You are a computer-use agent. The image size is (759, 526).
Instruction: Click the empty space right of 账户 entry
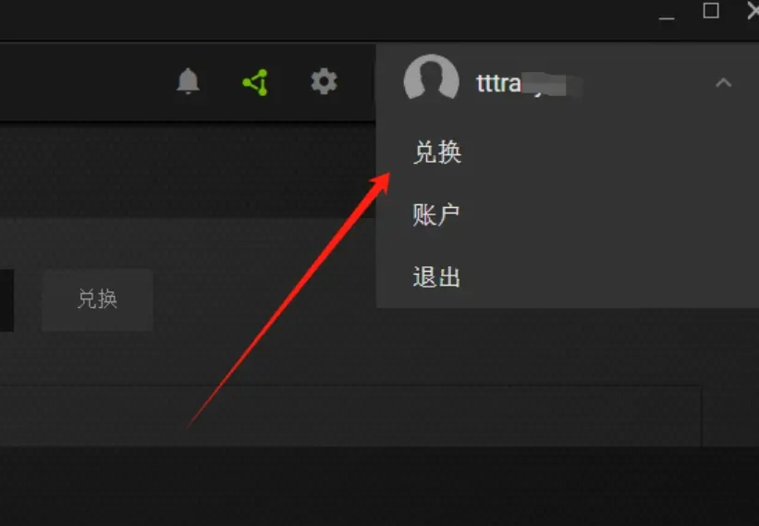(605, 214)
